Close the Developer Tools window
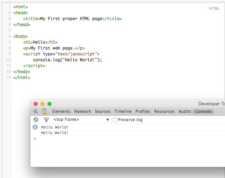The image size is (225, 178). 36,104
